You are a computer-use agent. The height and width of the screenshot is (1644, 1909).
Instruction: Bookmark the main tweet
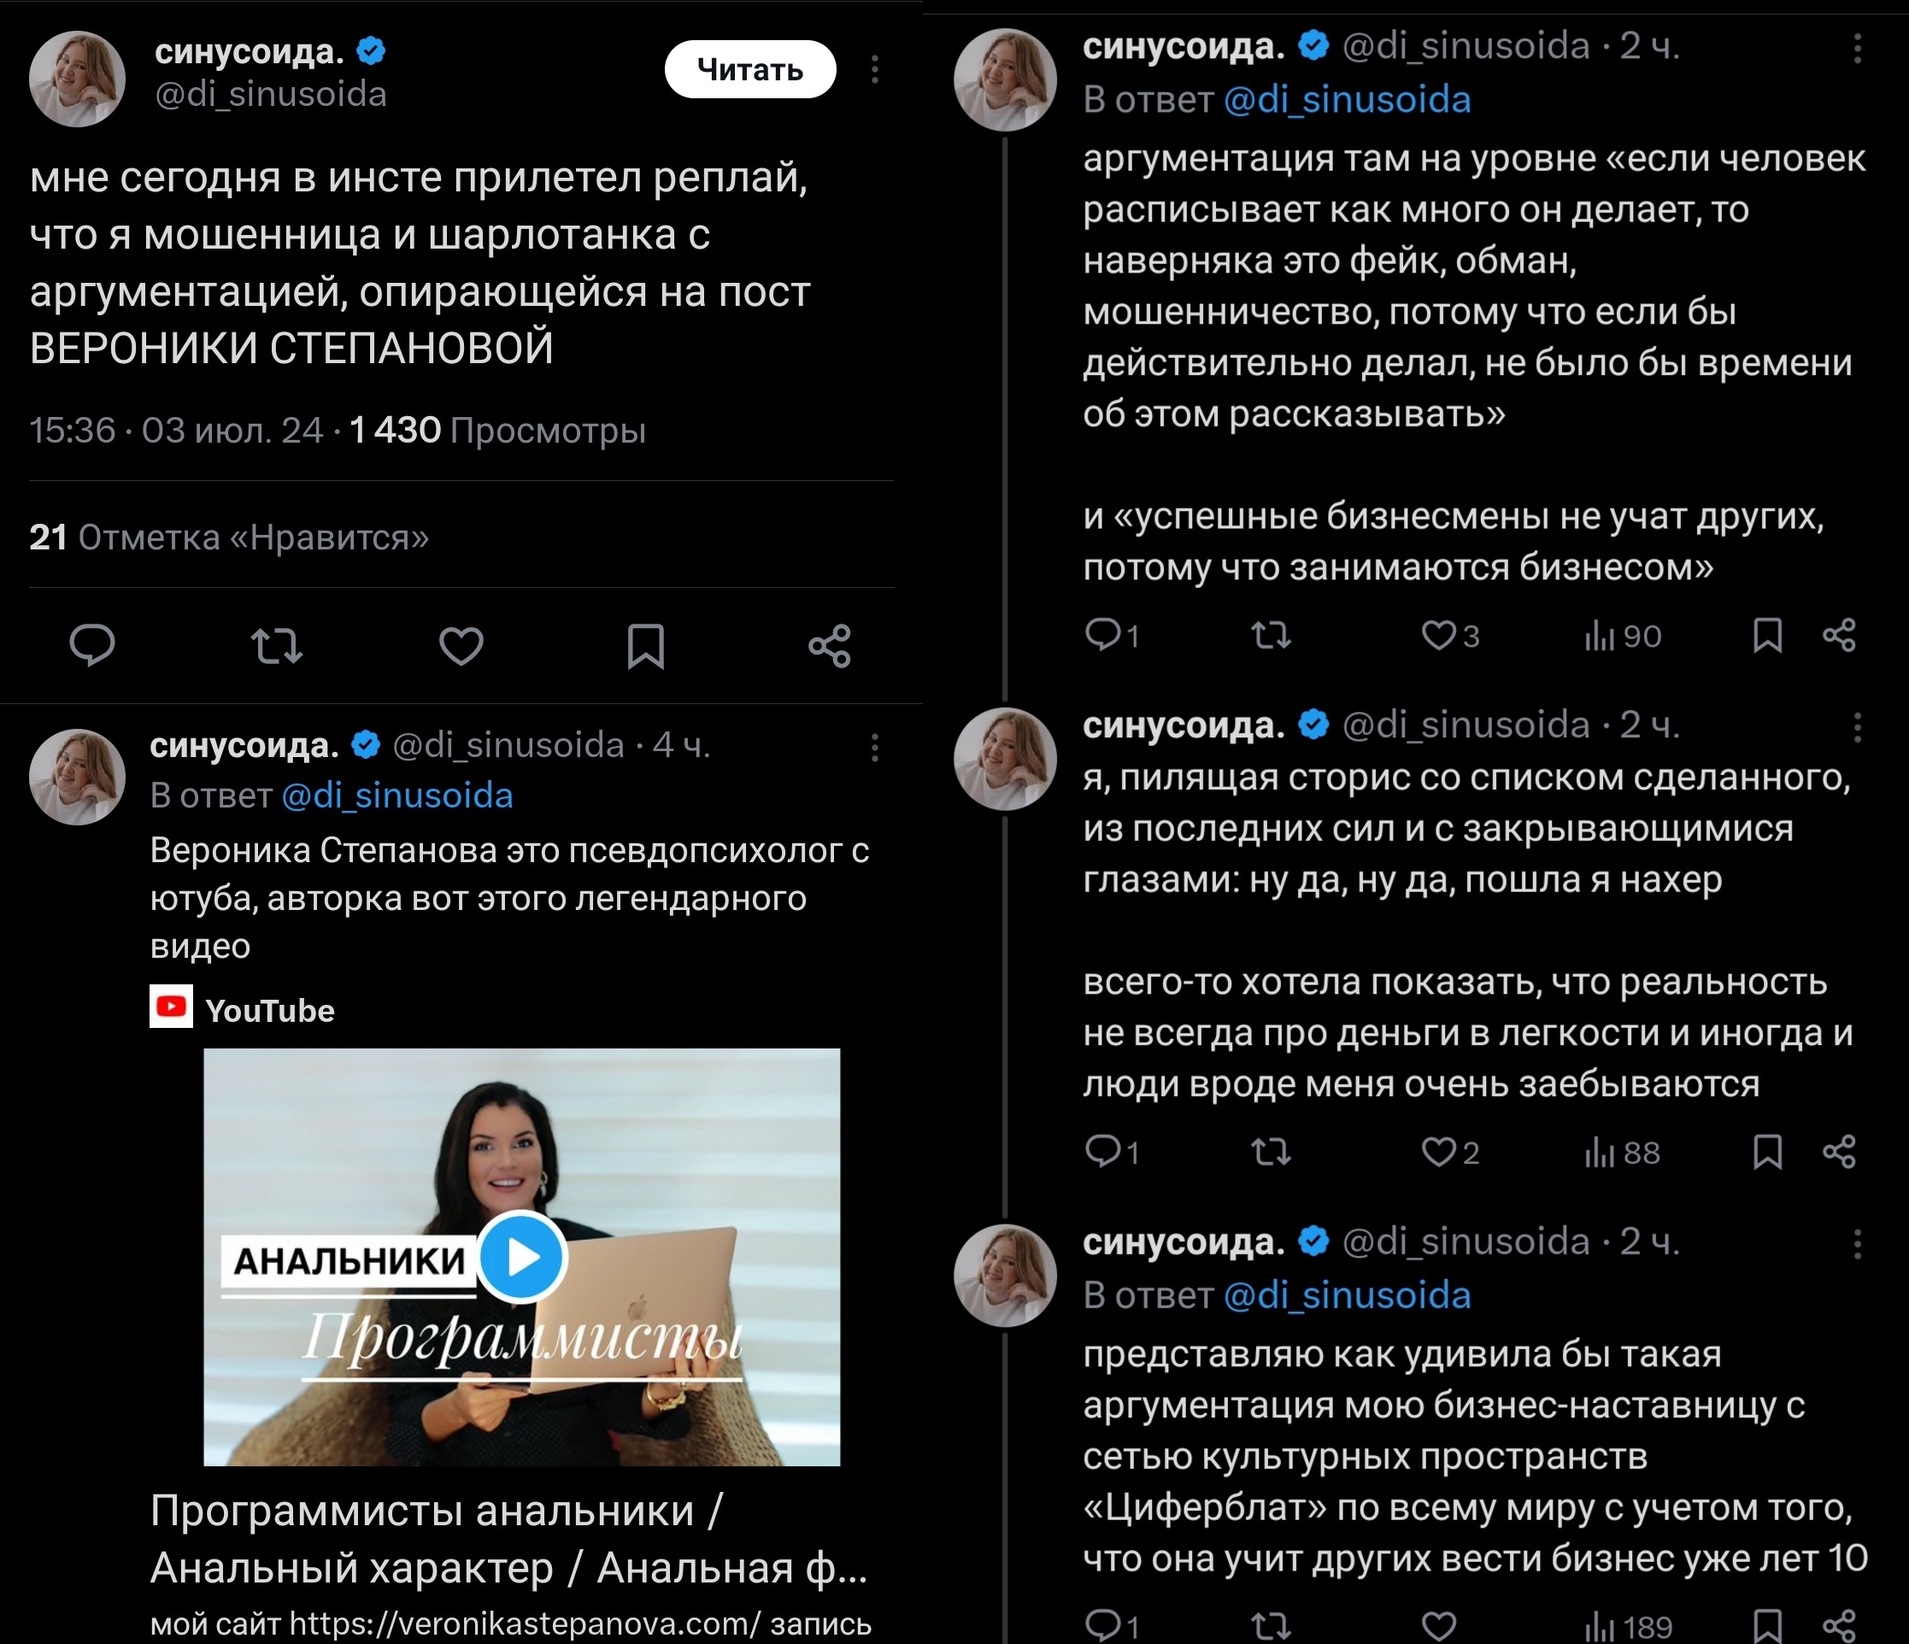tap(646, 645)
